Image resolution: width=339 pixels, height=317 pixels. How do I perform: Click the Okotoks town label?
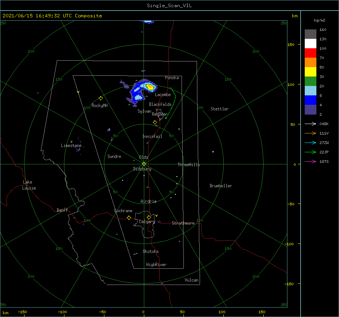(151, 251)
